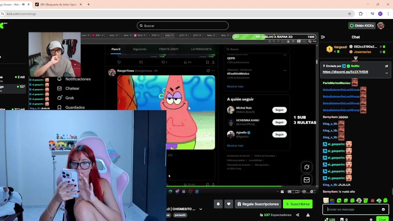Close the TikTok tab

81,5
